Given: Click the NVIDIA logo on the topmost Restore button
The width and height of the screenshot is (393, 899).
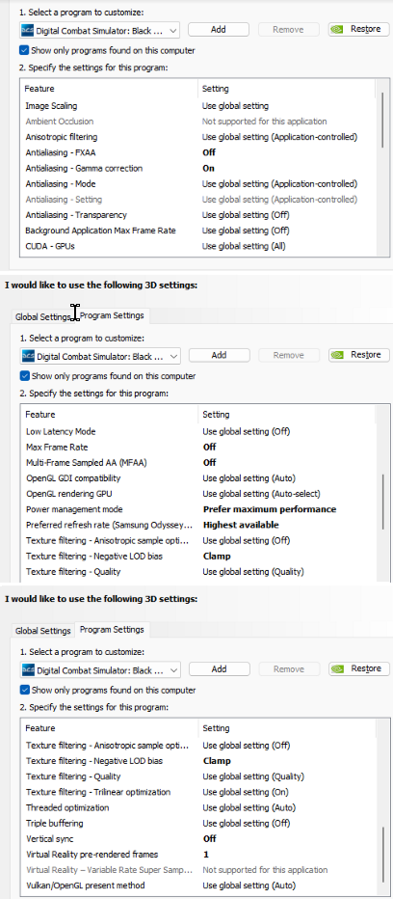Looking at the screenshot, I should point(338,29).
